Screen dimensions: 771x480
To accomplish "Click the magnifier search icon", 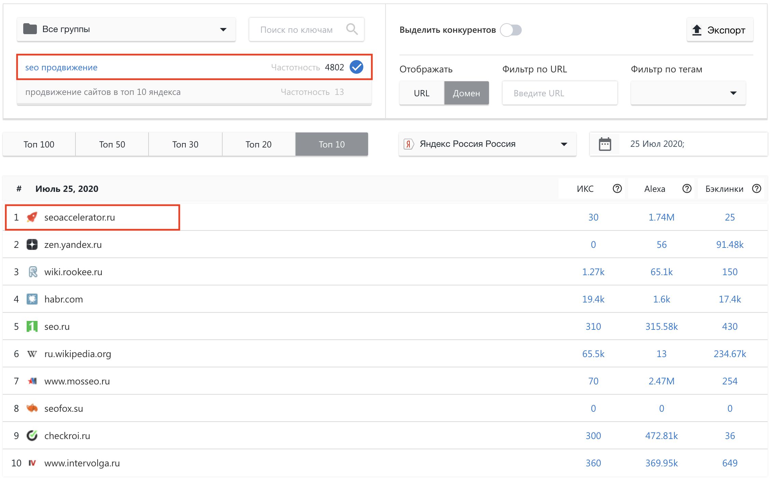I will point(352,29).
